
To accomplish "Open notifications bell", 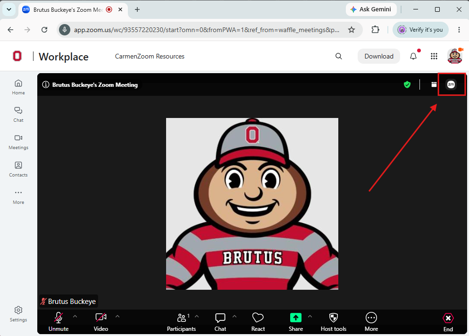I will (x=413, y=56).
